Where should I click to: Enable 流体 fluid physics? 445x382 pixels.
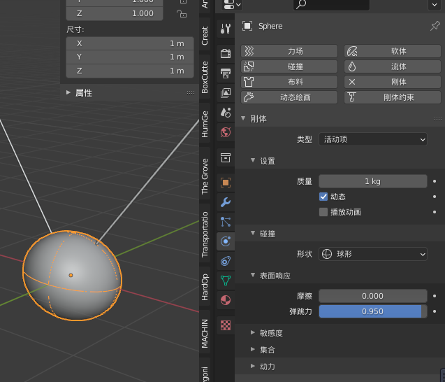tap(393, 66)
